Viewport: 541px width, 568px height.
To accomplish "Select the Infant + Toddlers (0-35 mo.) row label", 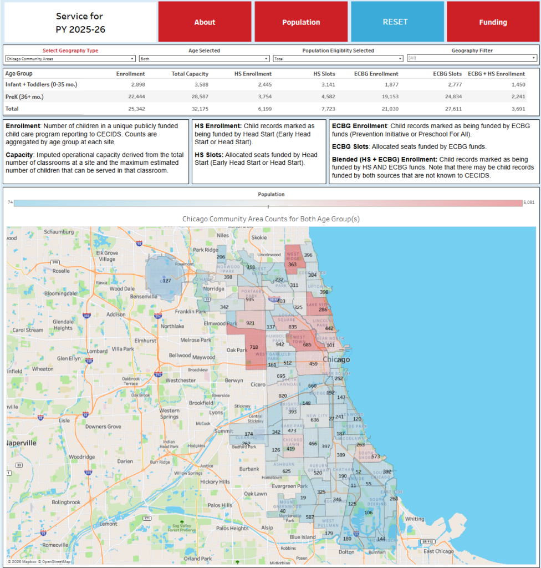I will coord(41,84).
